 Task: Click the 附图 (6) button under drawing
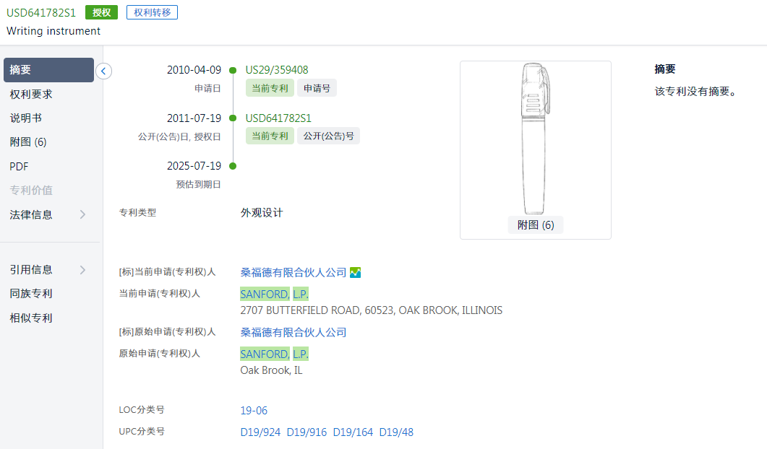(x=535, y=225)
